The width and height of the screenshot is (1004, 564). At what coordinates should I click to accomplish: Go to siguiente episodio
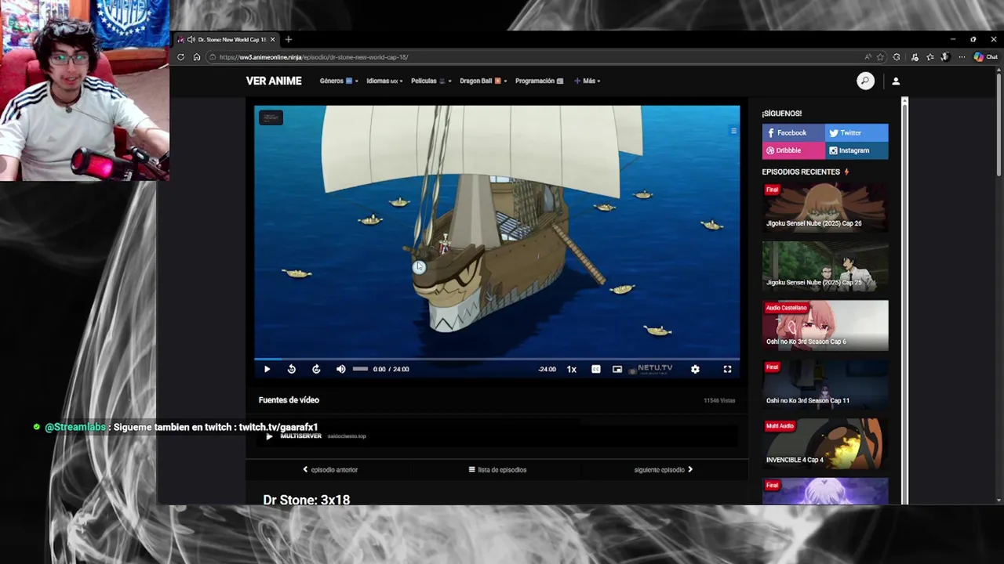pos(664,470)
